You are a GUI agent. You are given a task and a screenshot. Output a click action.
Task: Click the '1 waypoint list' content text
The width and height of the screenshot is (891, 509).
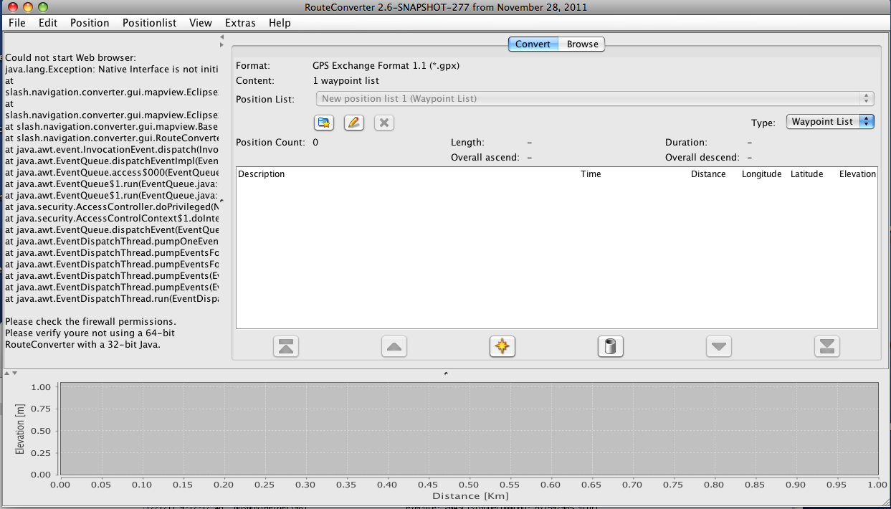(x=346, y=81)
